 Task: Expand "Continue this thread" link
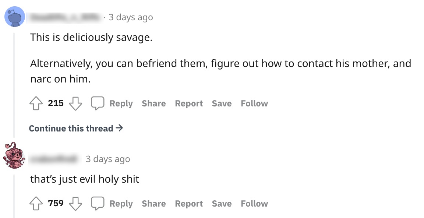point(76,129)
